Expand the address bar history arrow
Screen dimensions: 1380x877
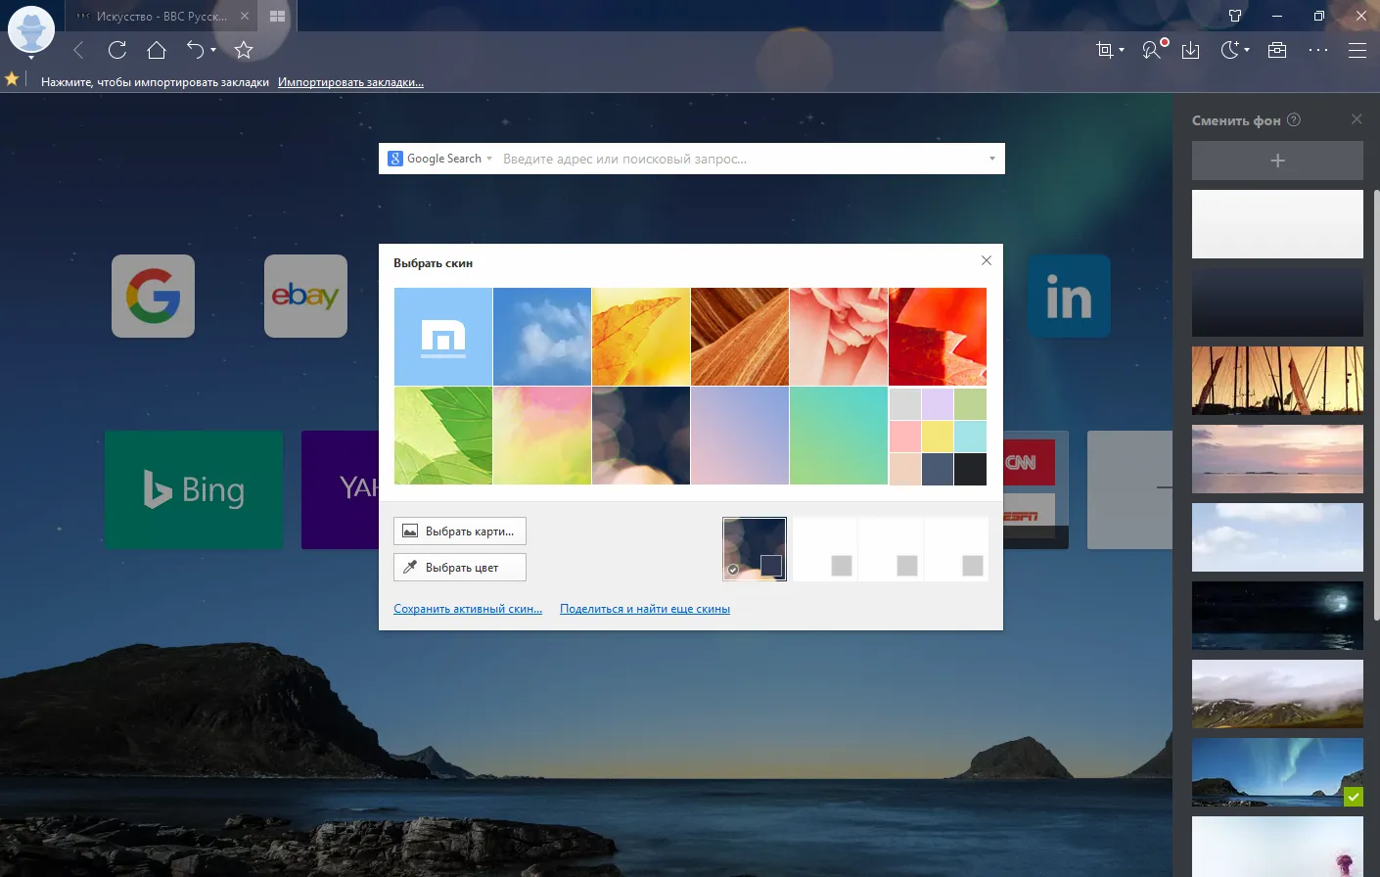(992, 159)
